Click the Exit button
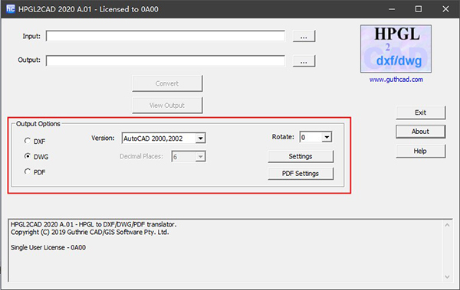The image size is (460, 290). coord(420,112)
